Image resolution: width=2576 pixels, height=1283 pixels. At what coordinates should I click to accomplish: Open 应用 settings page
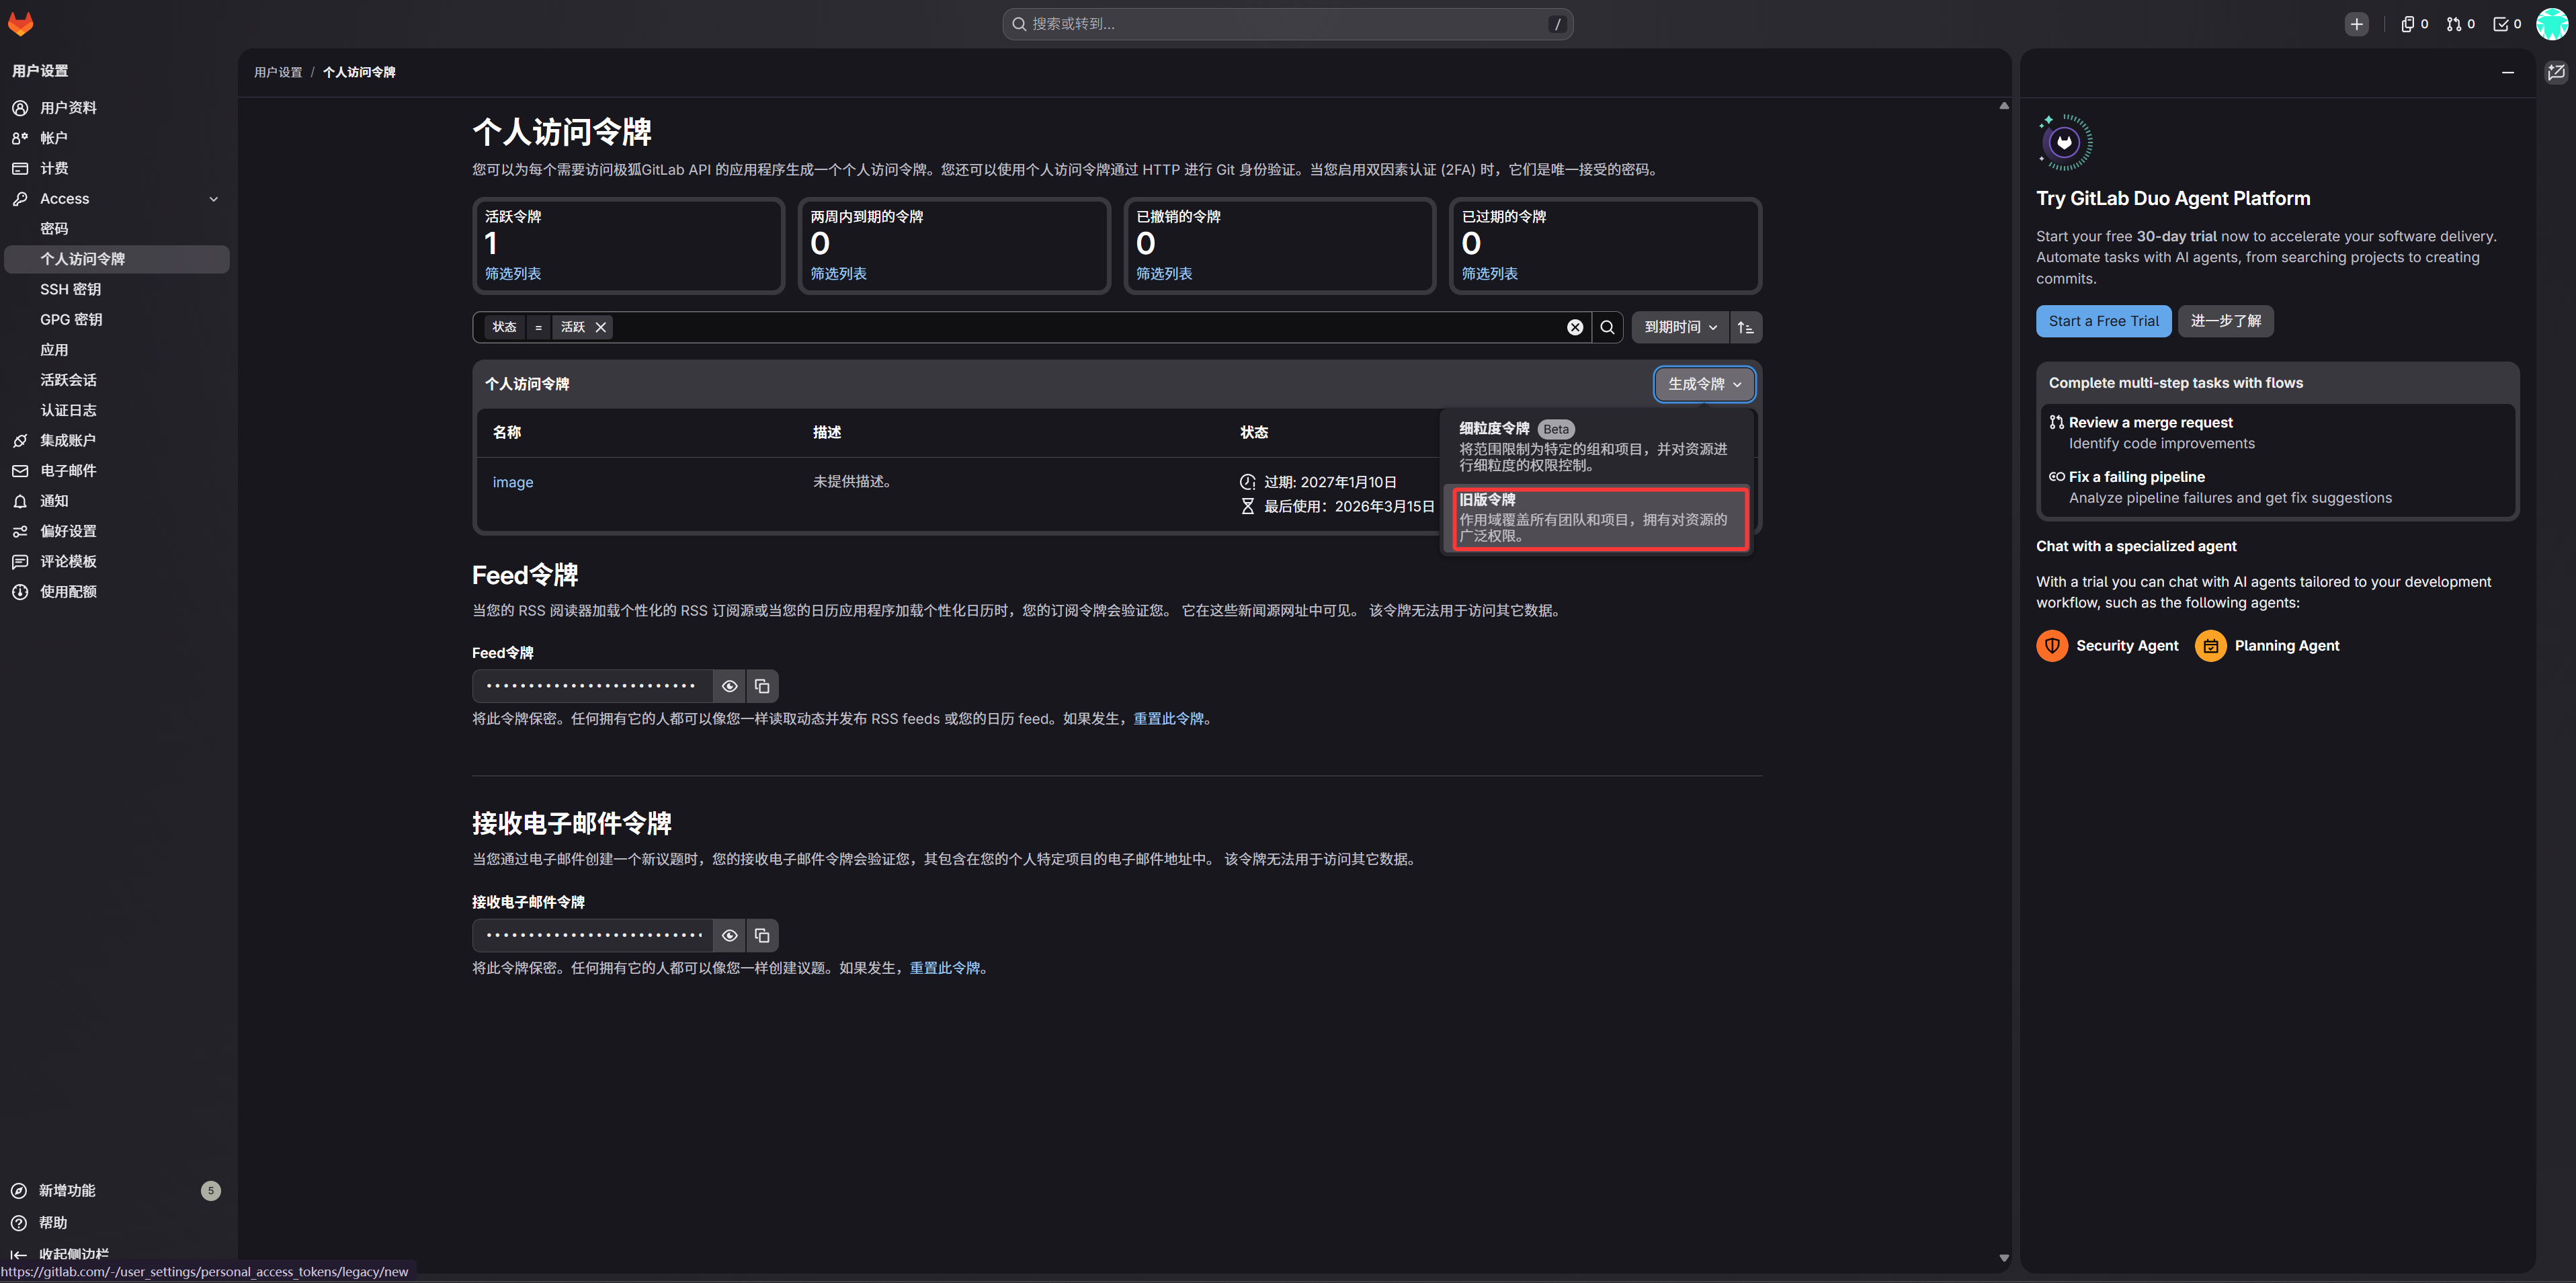(117, 350)
